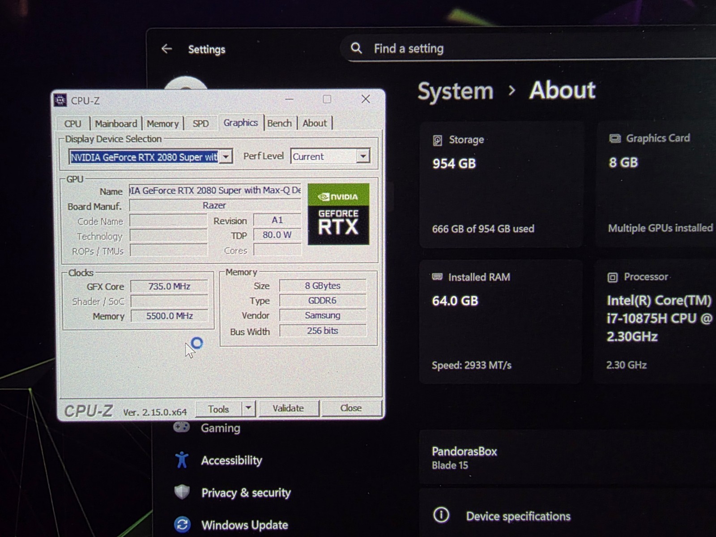This screenshot has width=716, height=537.
Task: Click the GPU Name field
Action: coord(215,190)
